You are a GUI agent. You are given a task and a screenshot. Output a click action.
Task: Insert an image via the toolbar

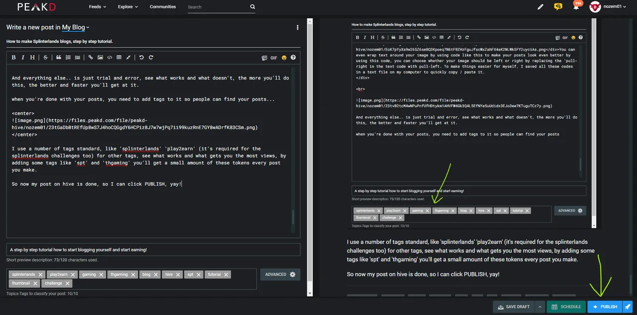click(100, 58)
